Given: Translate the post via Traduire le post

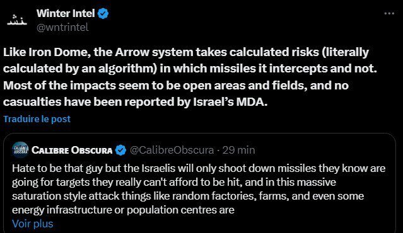Looking at the screenshot, I should pos(37,119).
